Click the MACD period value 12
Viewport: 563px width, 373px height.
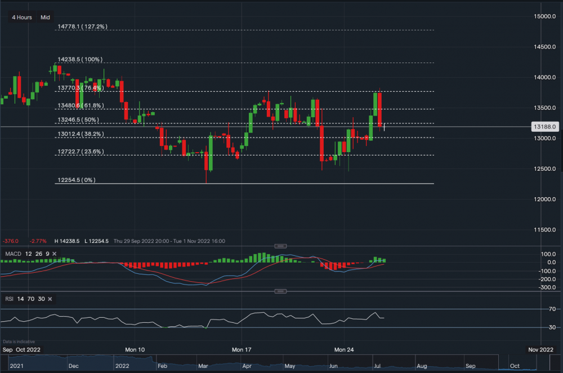[x=29, y=254]
